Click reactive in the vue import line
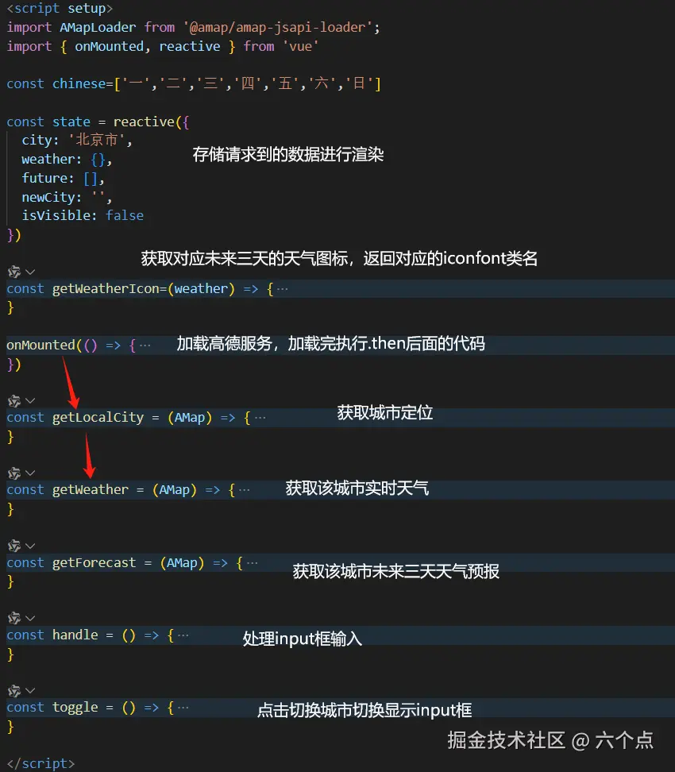 [190, 46]
